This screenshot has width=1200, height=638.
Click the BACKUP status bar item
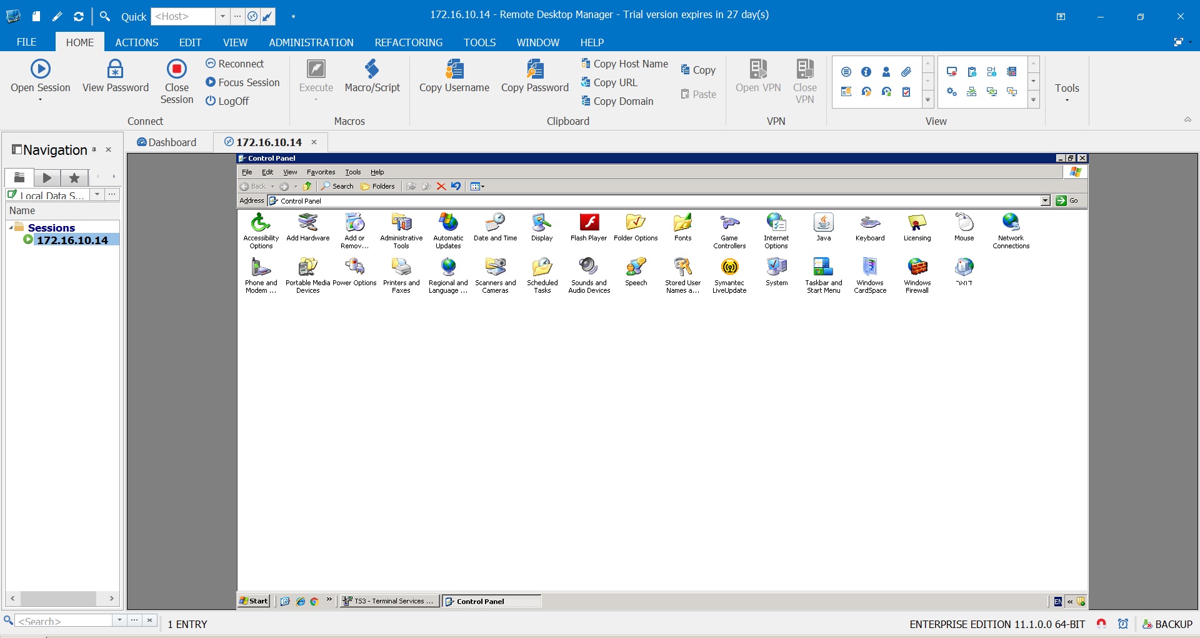click(1167, 624)
